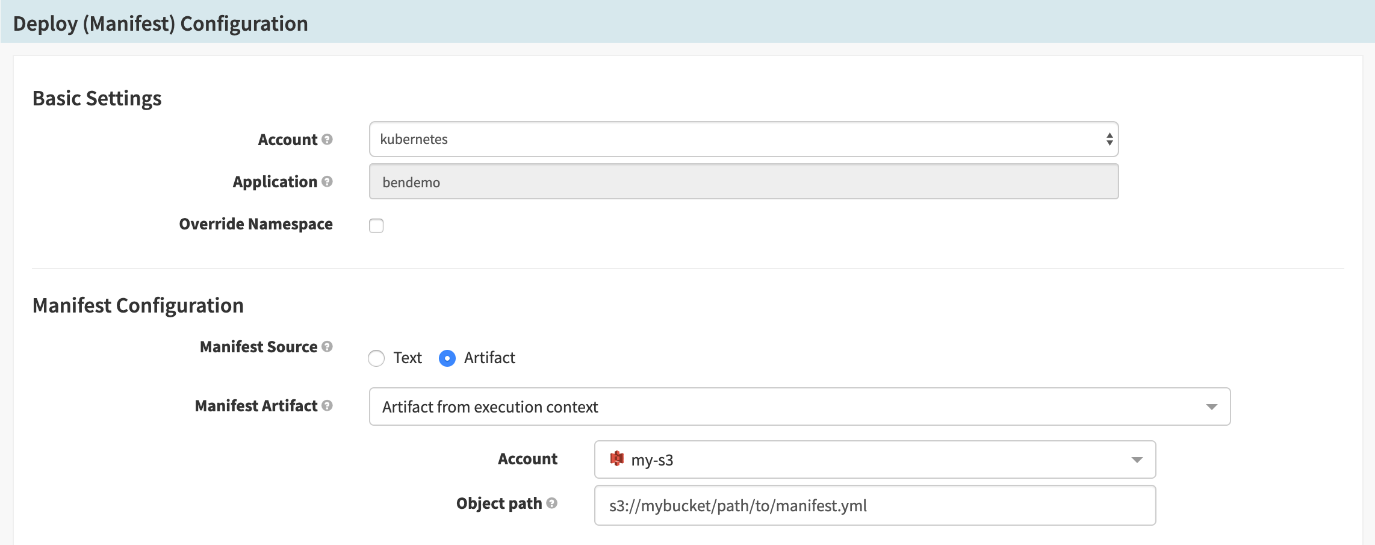Click the Artifact from execution context selection

(490, 406)
